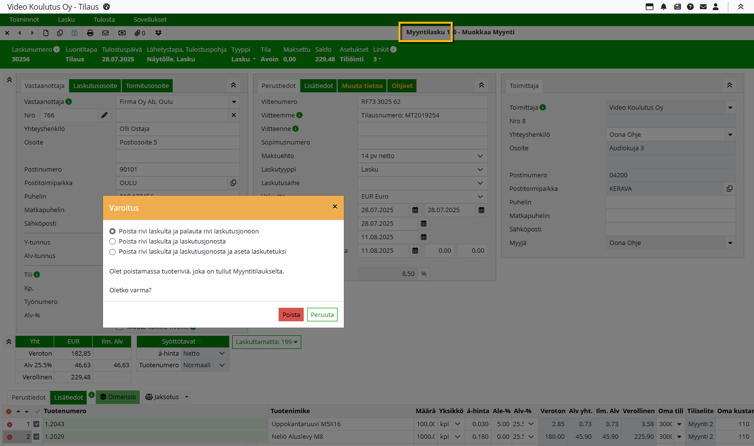754x446 pixels.
Task: Select 'aseta laskutetuksi' radio option
Action: click(x=113, y=252)
